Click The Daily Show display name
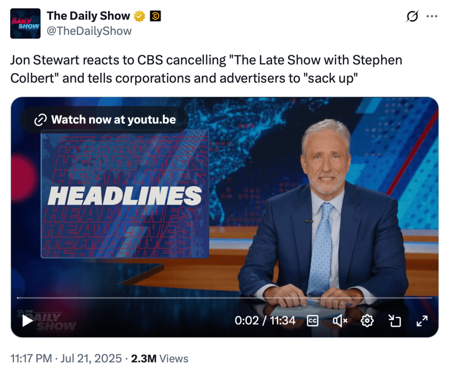Screen dimensions: 451x376 pyautogui.click(x=88, y=16)
